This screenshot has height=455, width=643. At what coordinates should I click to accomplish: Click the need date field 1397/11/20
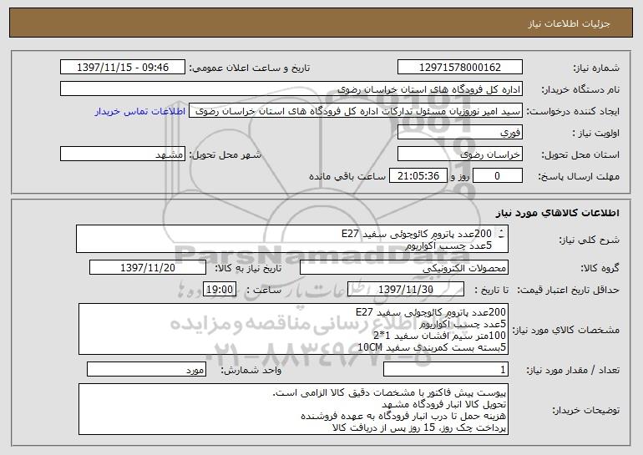(148, 268)
